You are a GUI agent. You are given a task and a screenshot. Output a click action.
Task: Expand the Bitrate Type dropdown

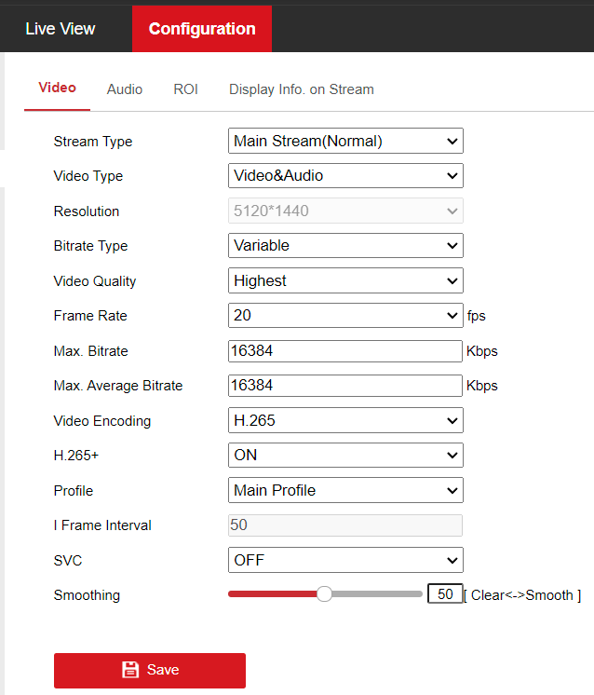coord(345,246)
